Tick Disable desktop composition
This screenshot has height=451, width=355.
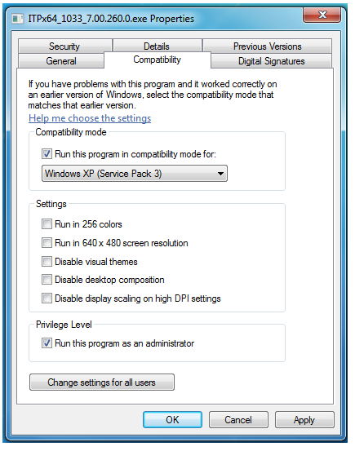(47, 279)
